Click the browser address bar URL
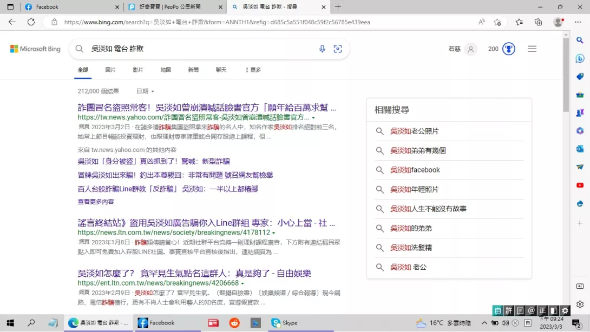 click(217, 22)
